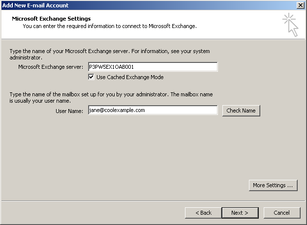Click the Use Cached Exchange Mode label
The image size is (307, 225).
[130, 77]
